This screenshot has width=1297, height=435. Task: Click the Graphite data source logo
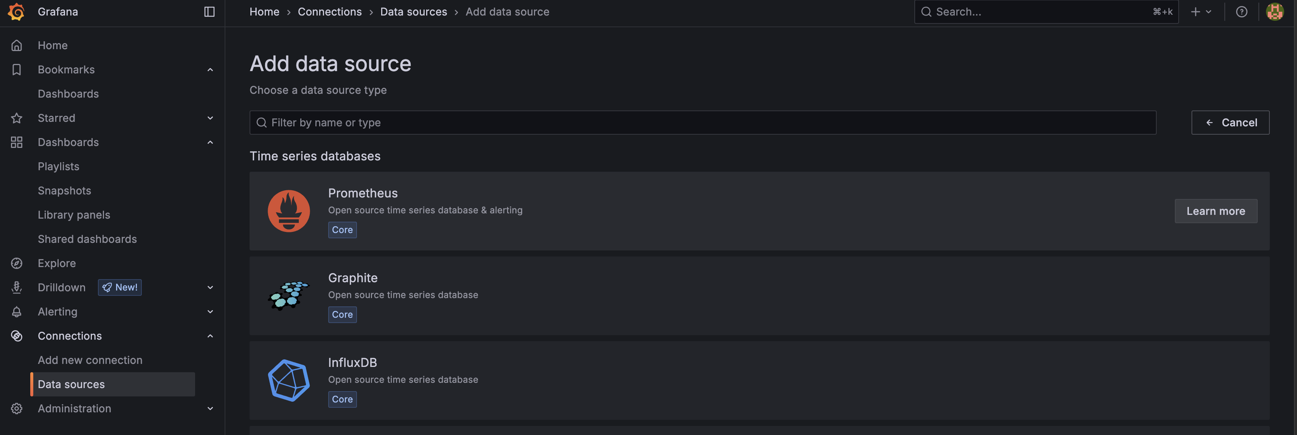pos(289,295)
